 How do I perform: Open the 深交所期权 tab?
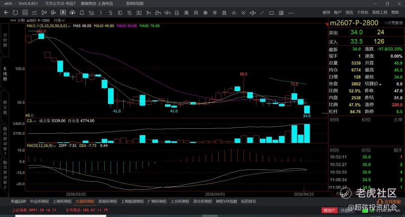click(202, 202)
